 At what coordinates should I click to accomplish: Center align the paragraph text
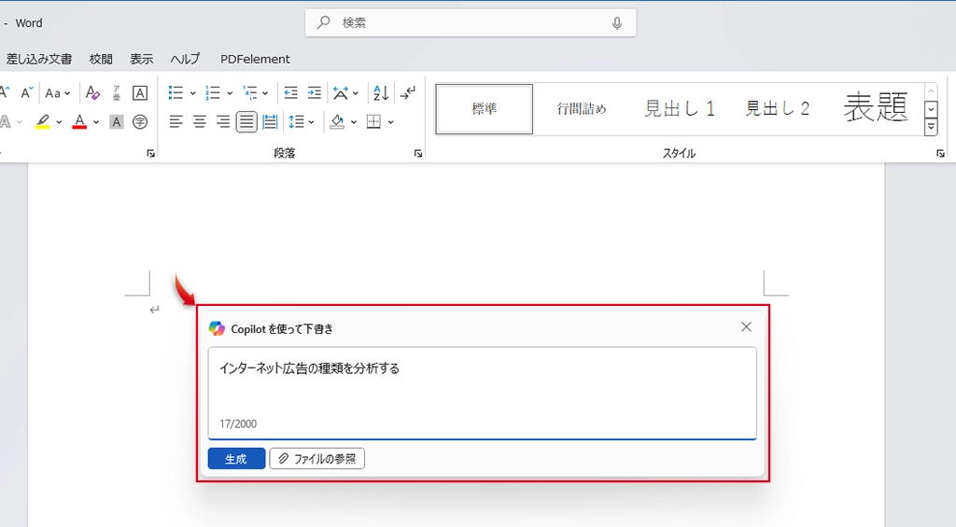[x=200, y=122]
